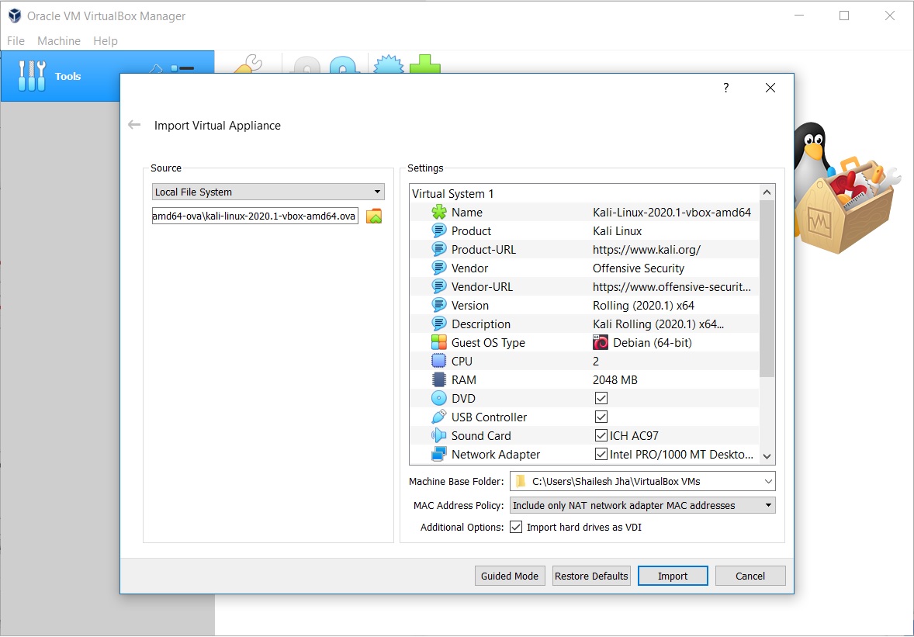This screenshot has height=637, width=914.
Task: Click the RAM memory chip icon
Action: pyautogui.click(x=439, y=380)
